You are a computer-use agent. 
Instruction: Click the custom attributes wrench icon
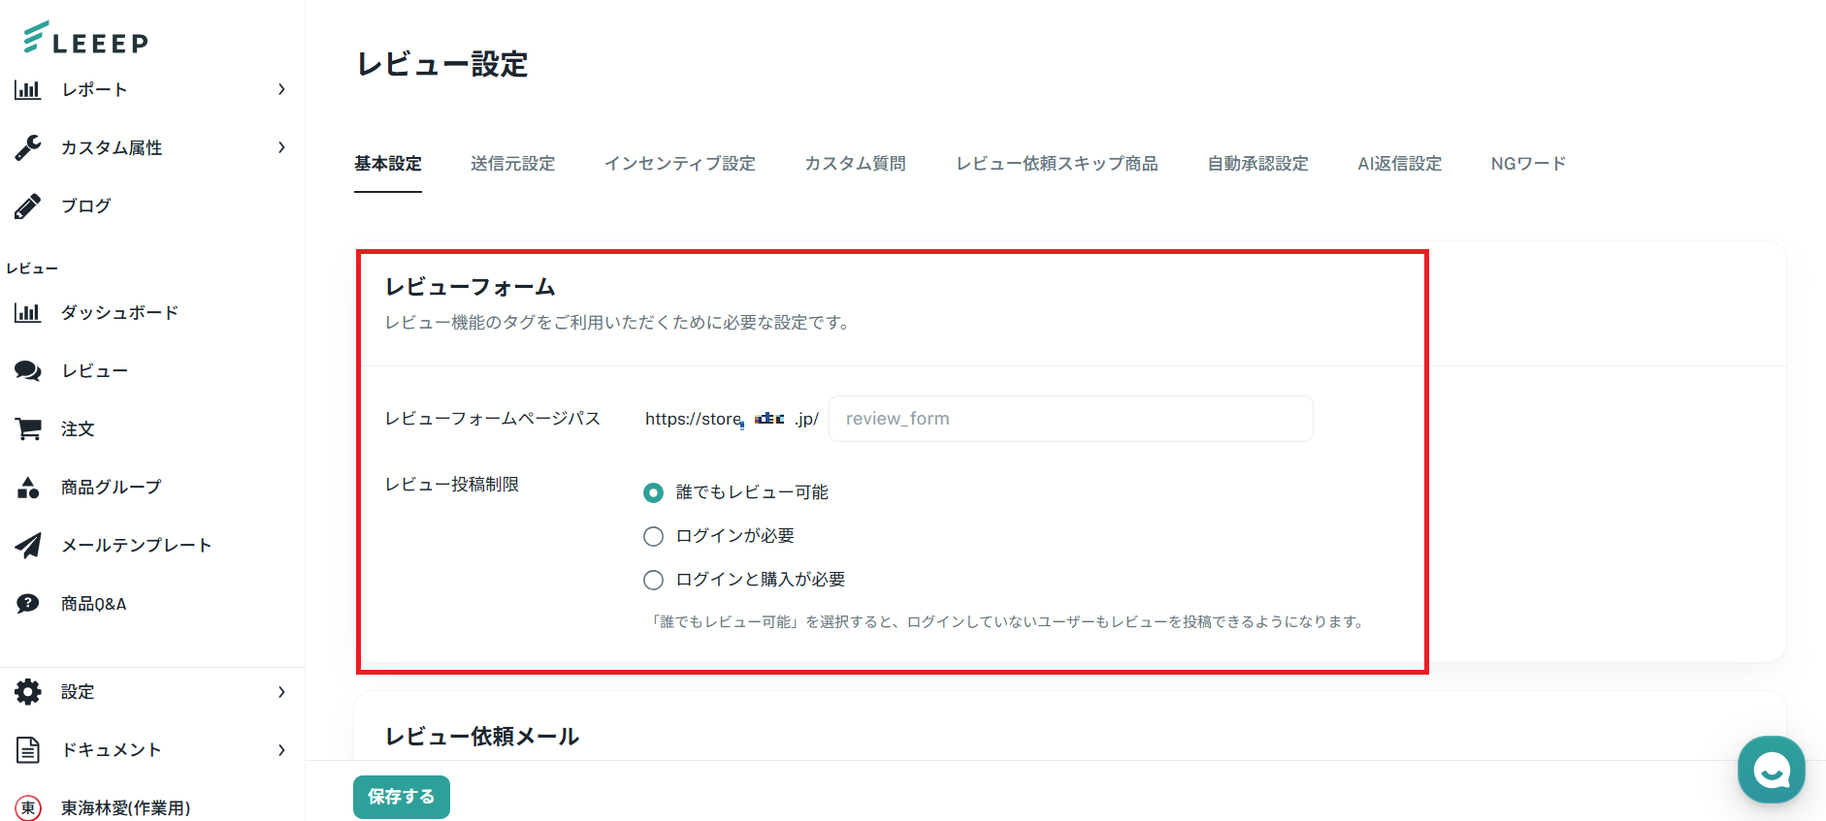[28, 147]
